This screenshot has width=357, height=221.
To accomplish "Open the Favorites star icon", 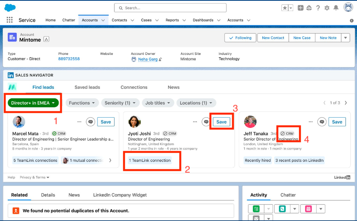I will pos(285,8).
